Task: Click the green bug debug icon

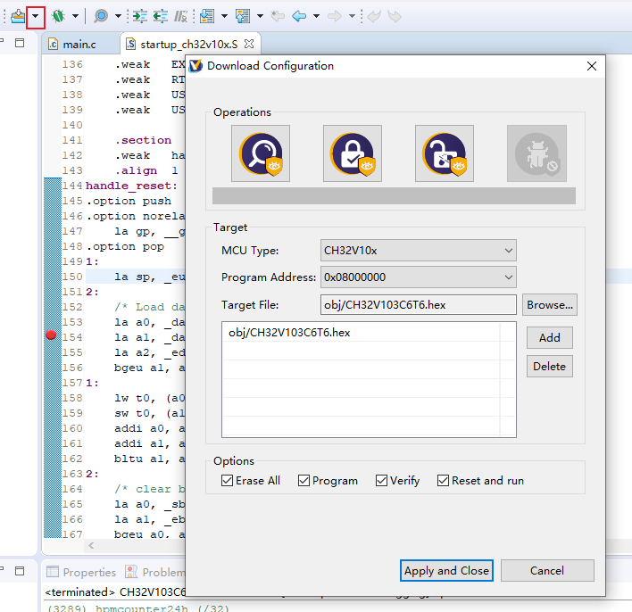Action: tap(58, 16)
